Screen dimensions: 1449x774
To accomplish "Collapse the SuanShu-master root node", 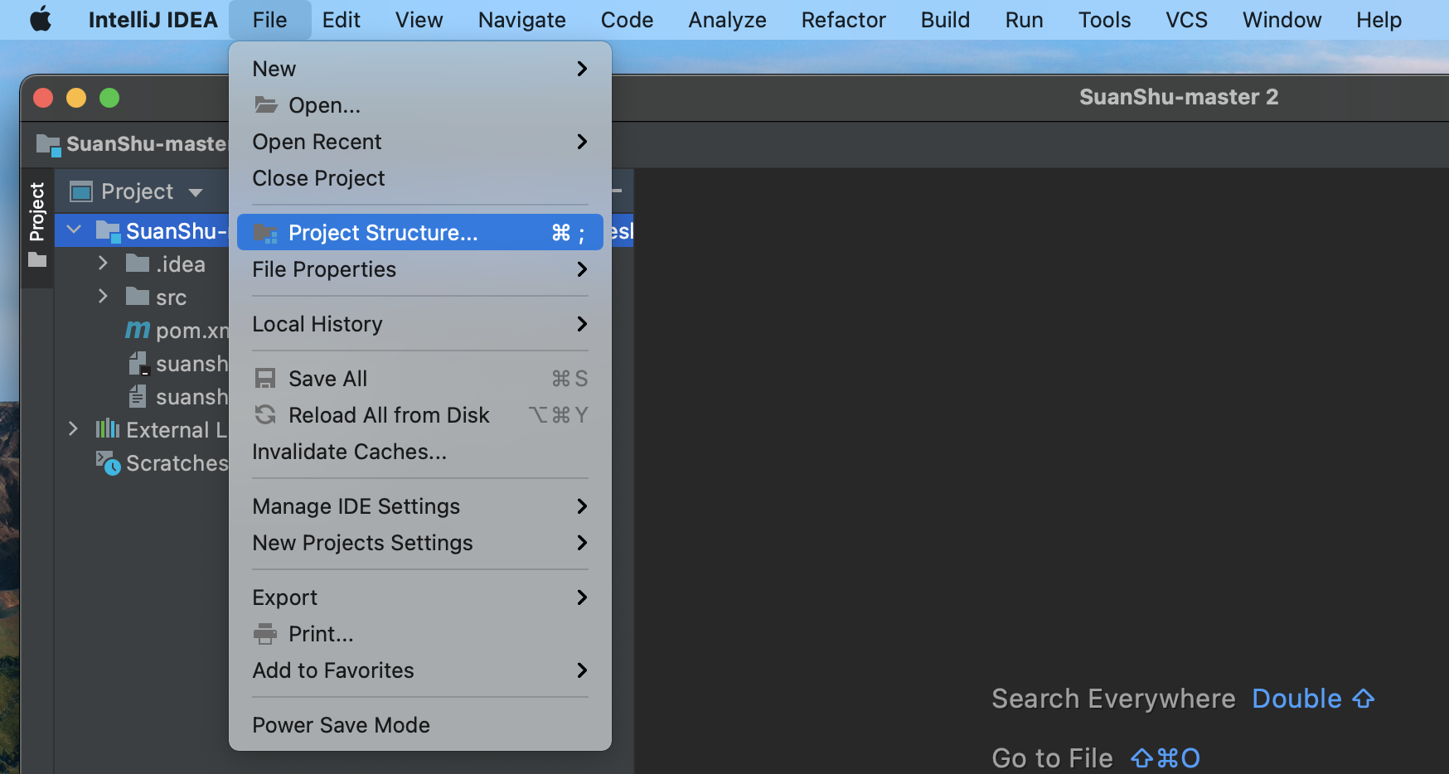I will point(74,230).
